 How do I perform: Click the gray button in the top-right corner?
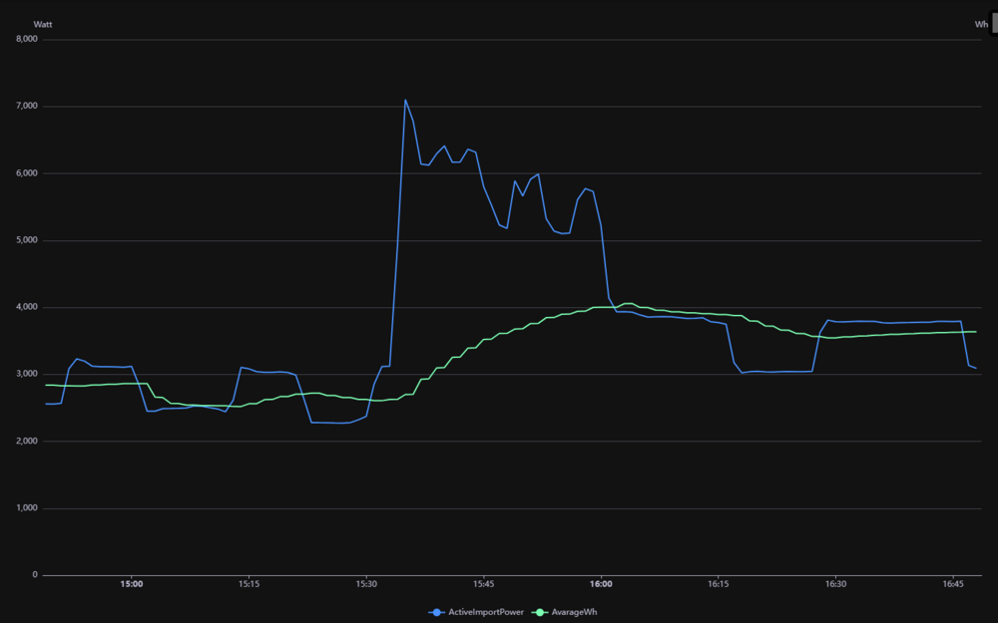click(x=993, y=23)
